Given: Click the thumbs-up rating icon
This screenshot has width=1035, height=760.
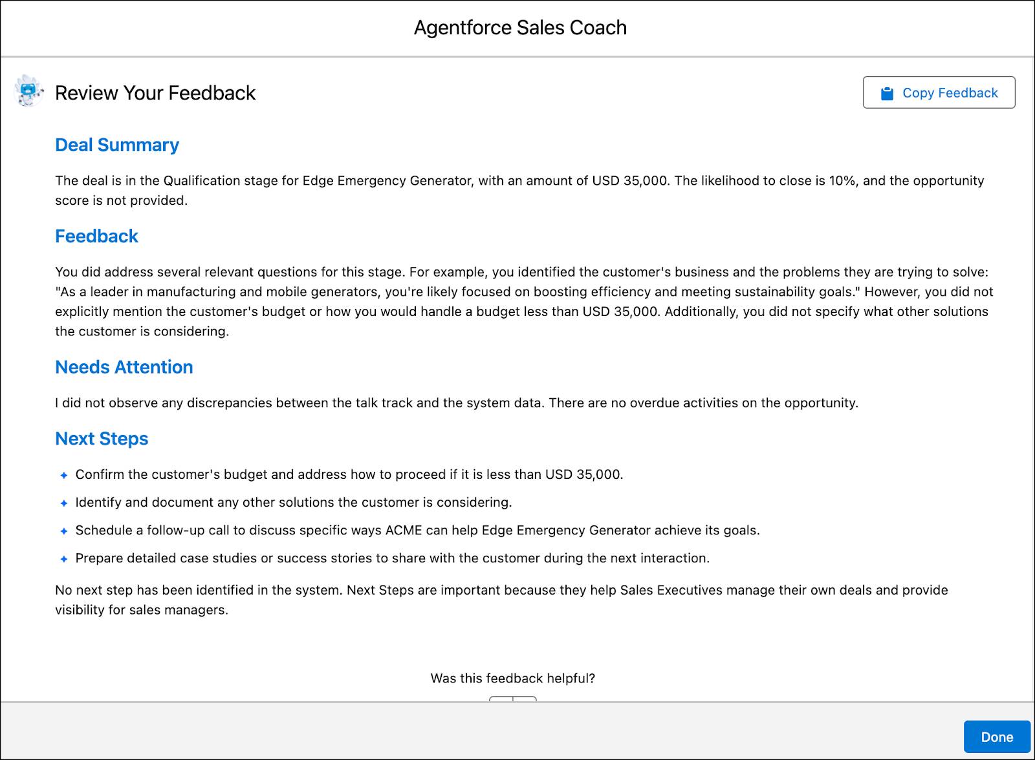Looking at the screenshot, I should pos(501,702).
